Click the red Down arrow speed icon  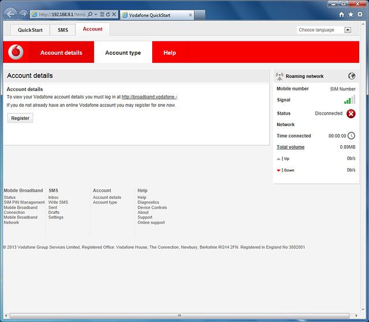(278, 170)
